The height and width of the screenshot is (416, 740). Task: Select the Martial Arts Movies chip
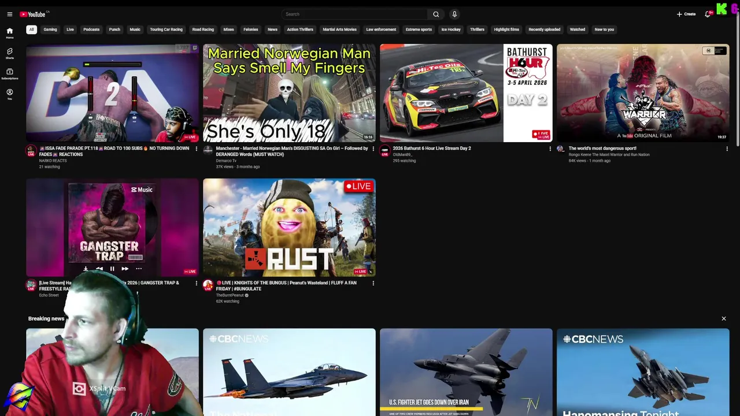[339, 29]
